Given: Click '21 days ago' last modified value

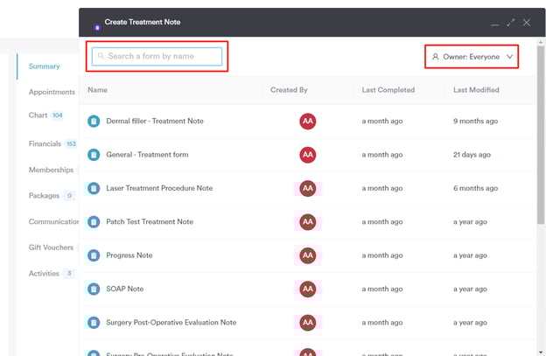Looking at the screenshot, I should [x=472, y=155].
